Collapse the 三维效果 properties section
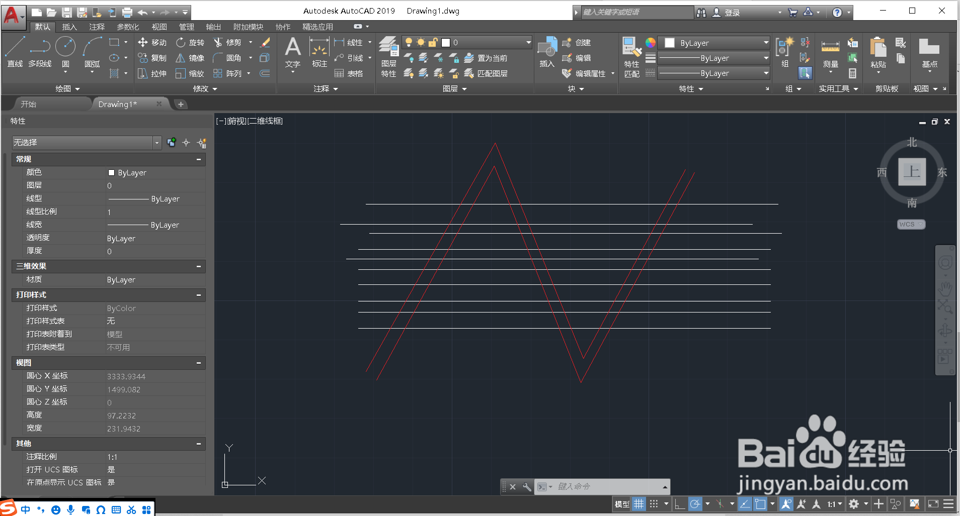Image resolution: width=960 pixels, height=516 pixels. pos(199,266)
